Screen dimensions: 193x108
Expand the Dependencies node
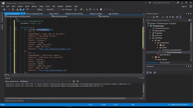pyautogui.click(x=150, y=31)
